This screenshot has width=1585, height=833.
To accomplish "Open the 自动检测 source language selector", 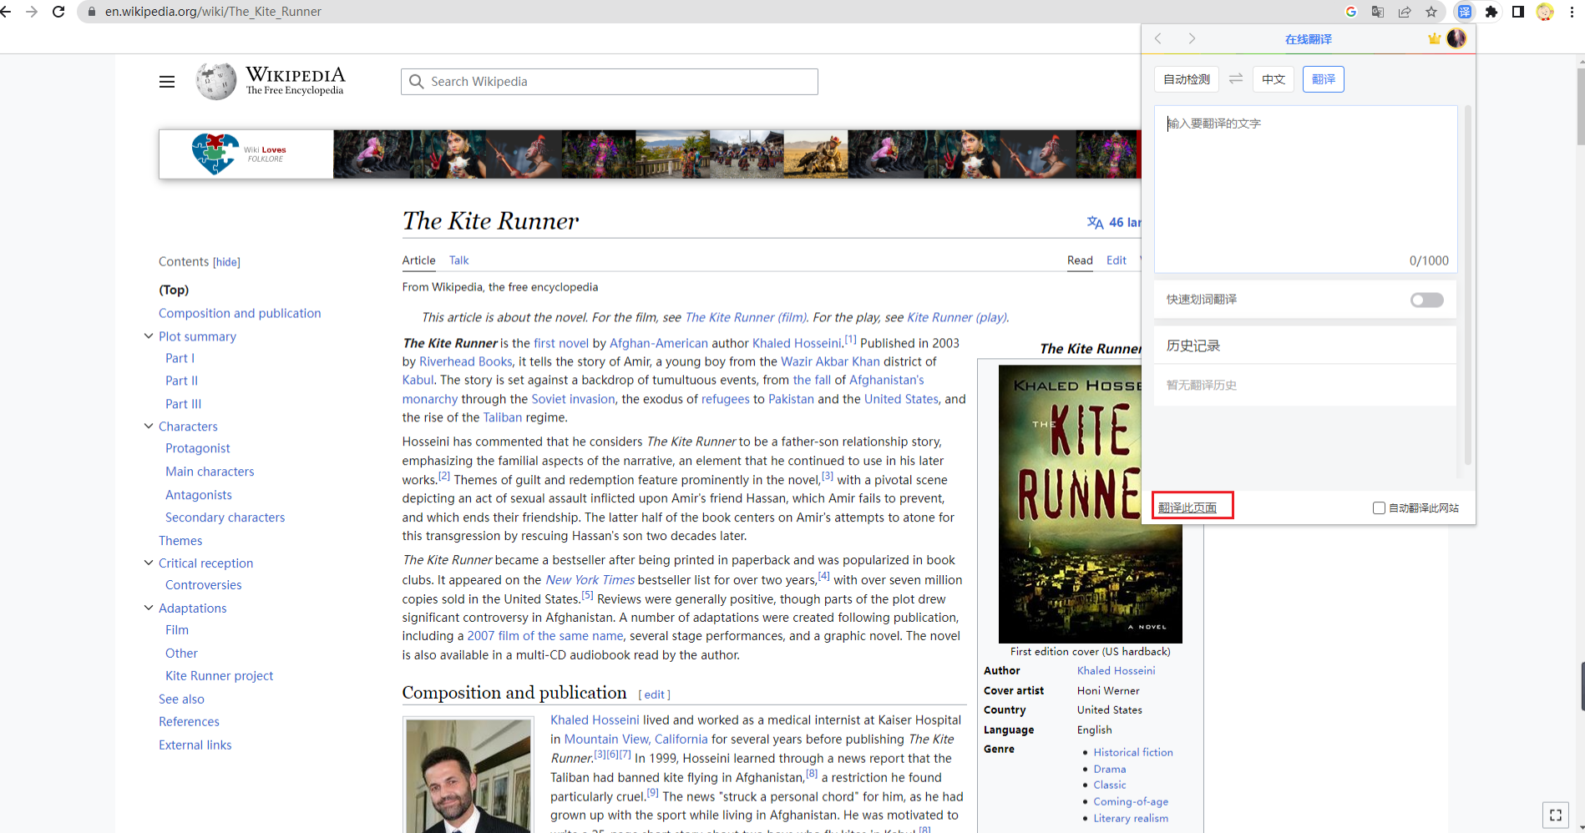I will (1187, 79).
